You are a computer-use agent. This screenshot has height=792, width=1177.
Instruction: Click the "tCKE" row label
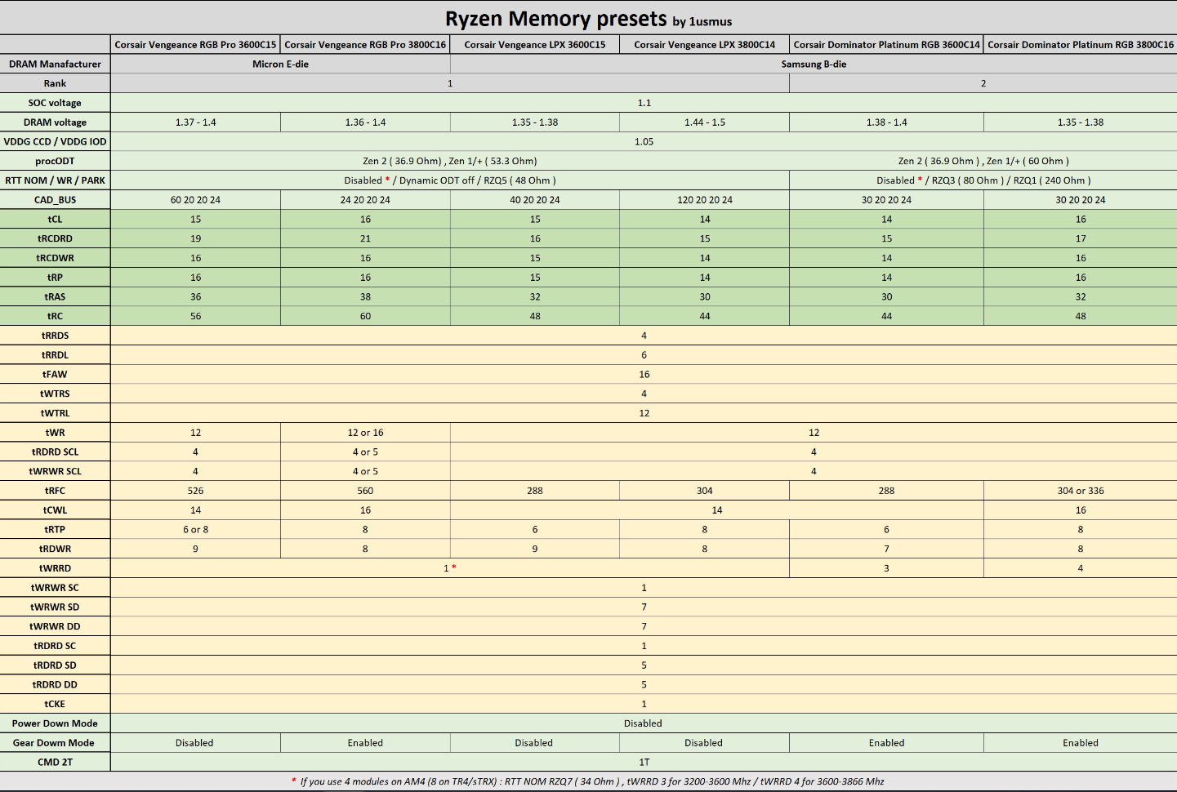[55, 704]
